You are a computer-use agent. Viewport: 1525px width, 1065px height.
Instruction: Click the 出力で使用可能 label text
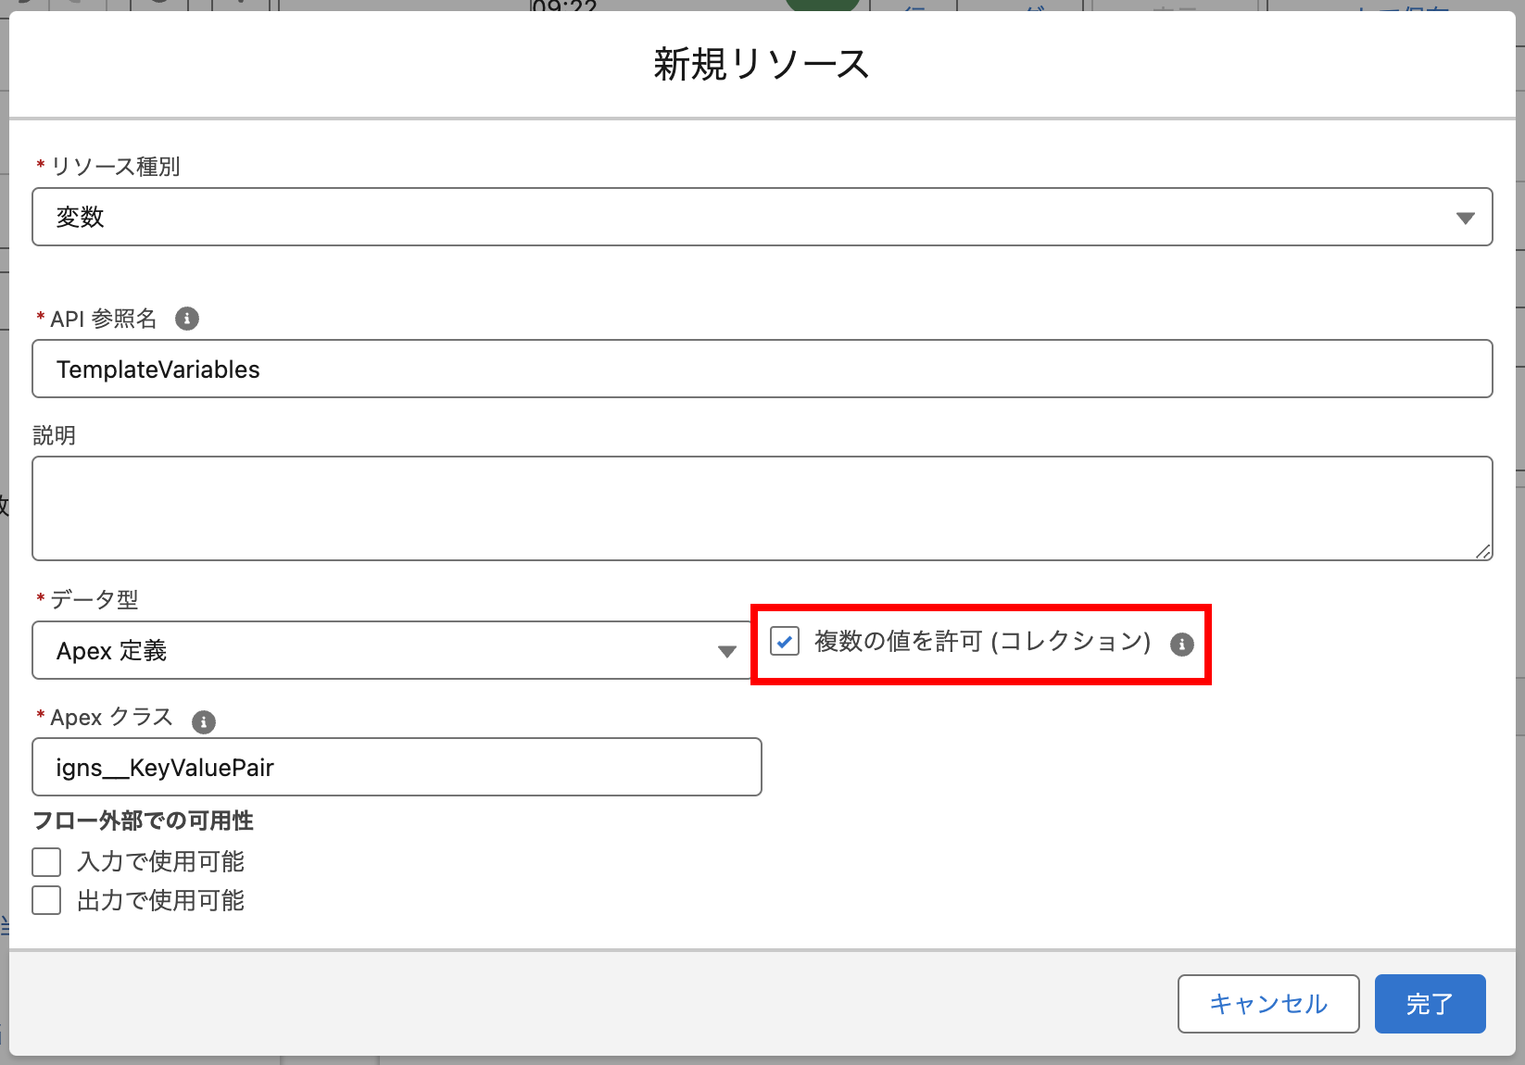[x=161, y=901]
